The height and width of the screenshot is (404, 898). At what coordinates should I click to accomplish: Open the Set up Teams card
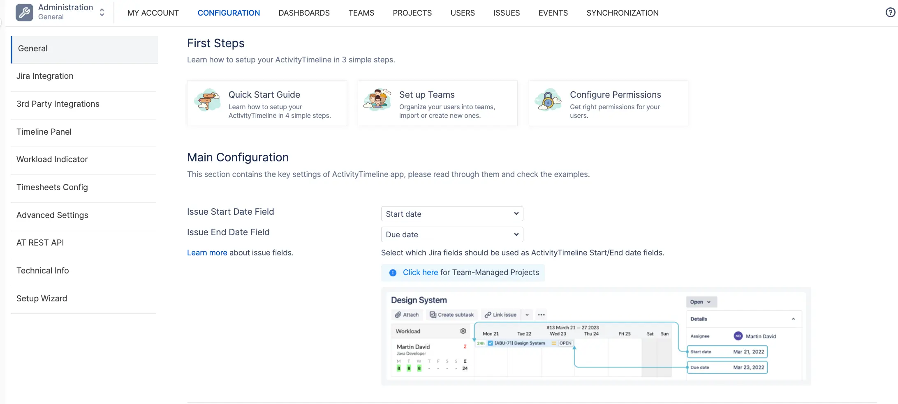click(437, 103)
